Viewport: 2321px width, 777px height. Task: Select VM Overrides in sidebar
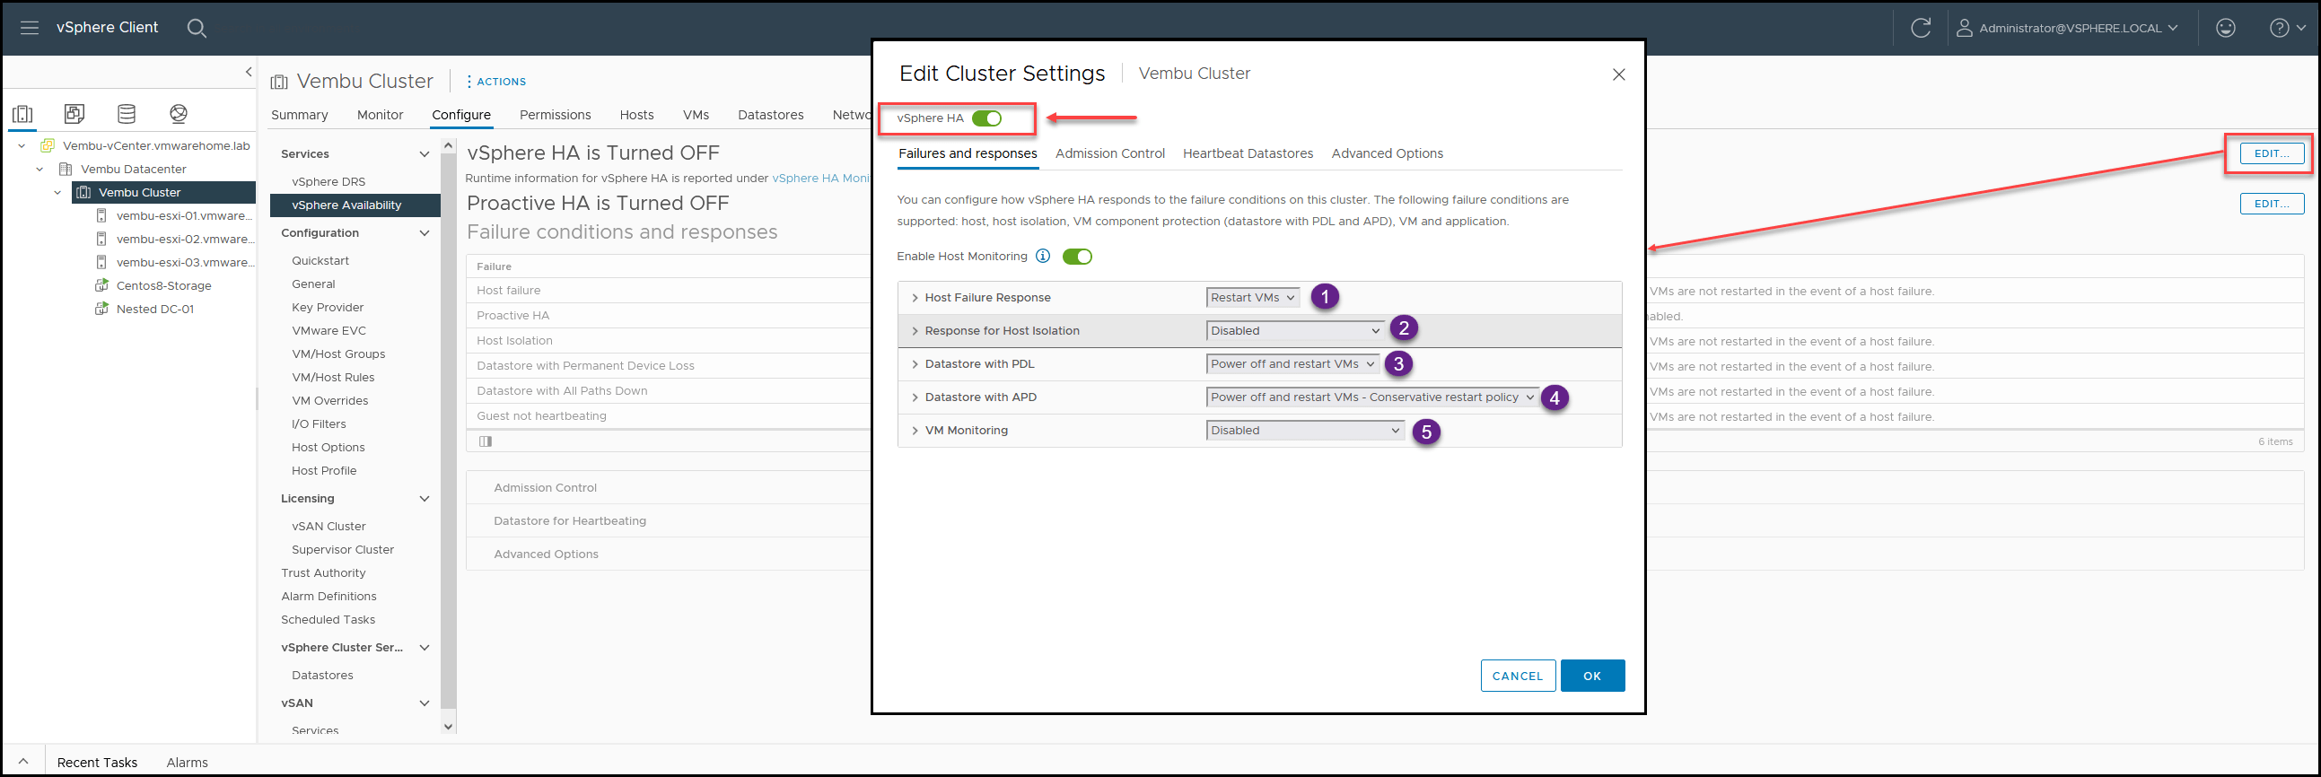click(329, 401)
